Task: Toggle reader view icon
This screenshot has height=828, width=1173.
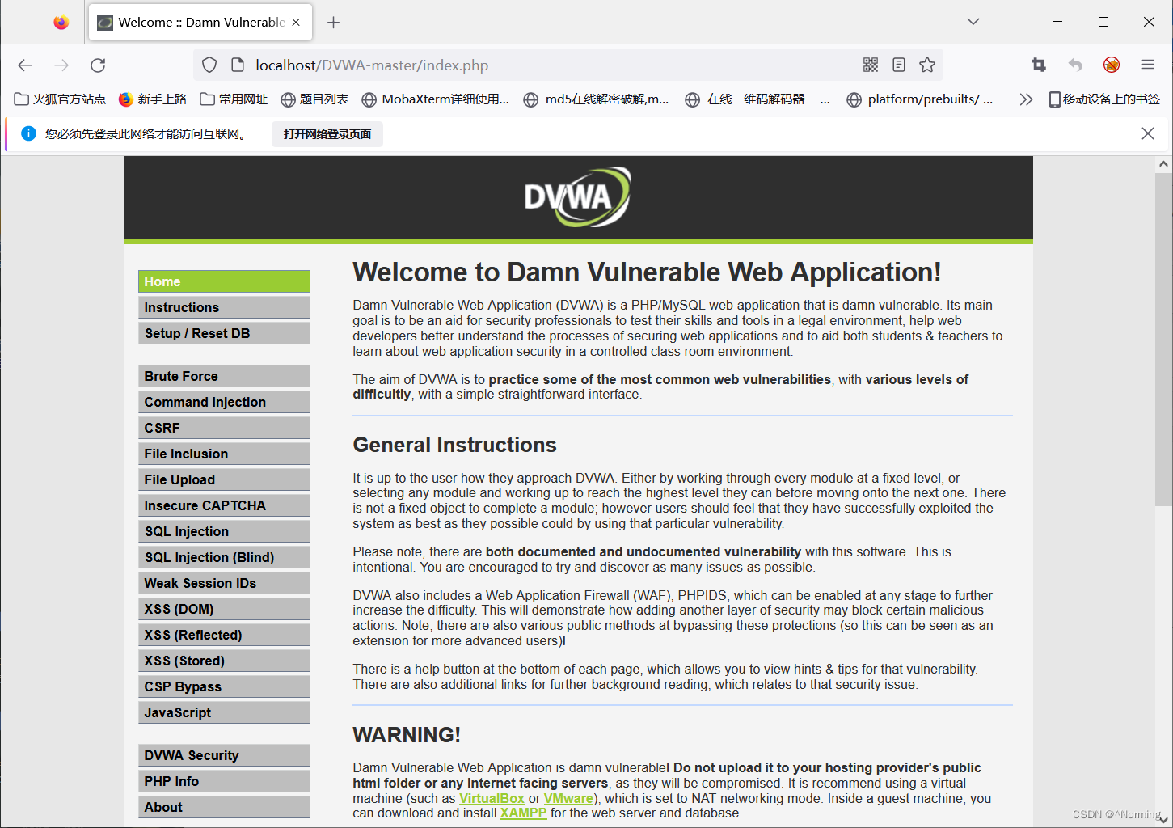Action: click(899, 65)
